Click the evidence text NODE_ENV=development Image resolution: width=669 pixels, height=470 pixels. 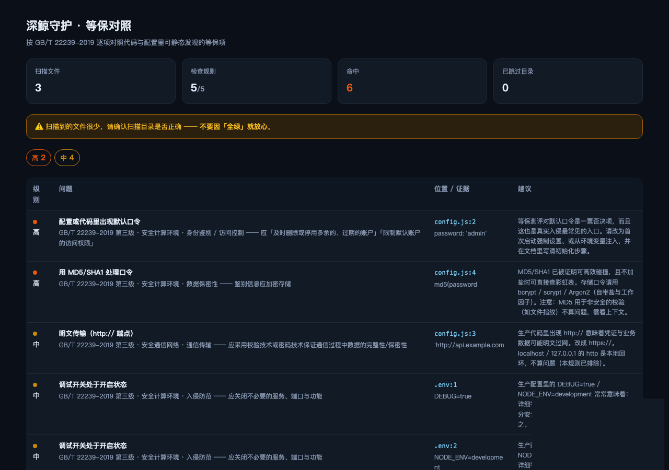coord(469,462)
